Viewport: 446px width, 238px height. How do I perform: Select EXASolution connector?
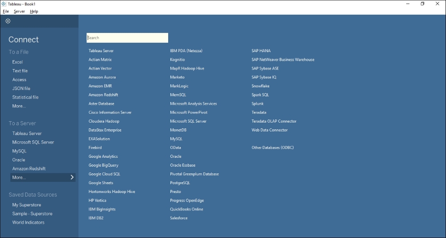click(99, 139)
